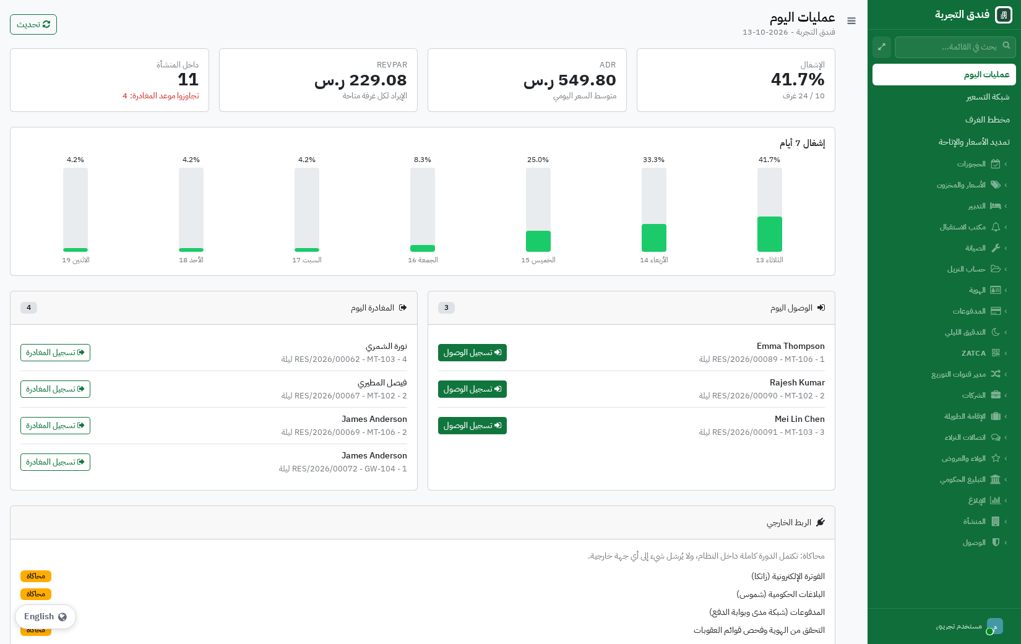This screenshot has height=644, width=1021.
Task: Click the expand fullscreen icon beside menu search
Action: (x=882, y=47)
